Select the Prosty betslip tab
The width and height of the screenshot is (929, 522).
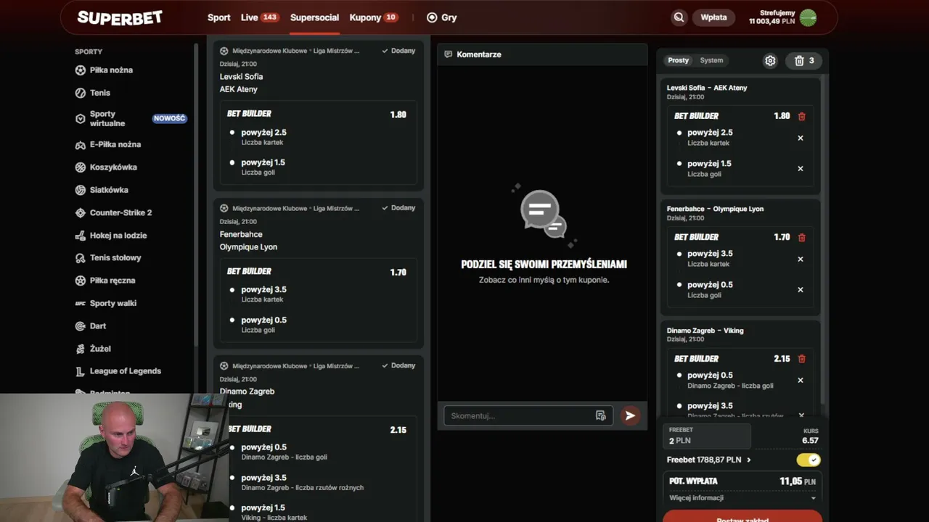click(x=679, y=61)
